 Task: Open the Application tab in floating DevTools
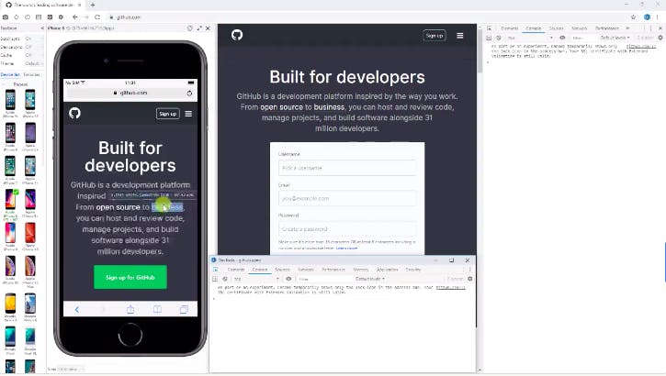pyautogui.click(x=388, y=270)
